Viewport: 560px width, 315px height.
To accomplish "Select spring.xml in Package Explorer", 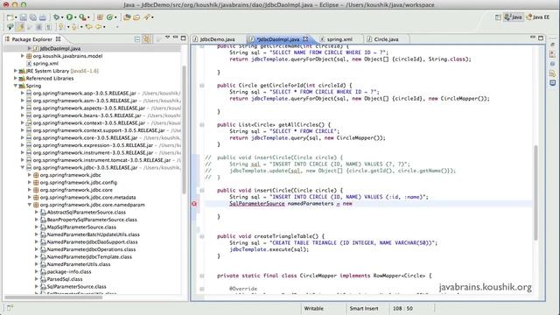I will [45, 63].
